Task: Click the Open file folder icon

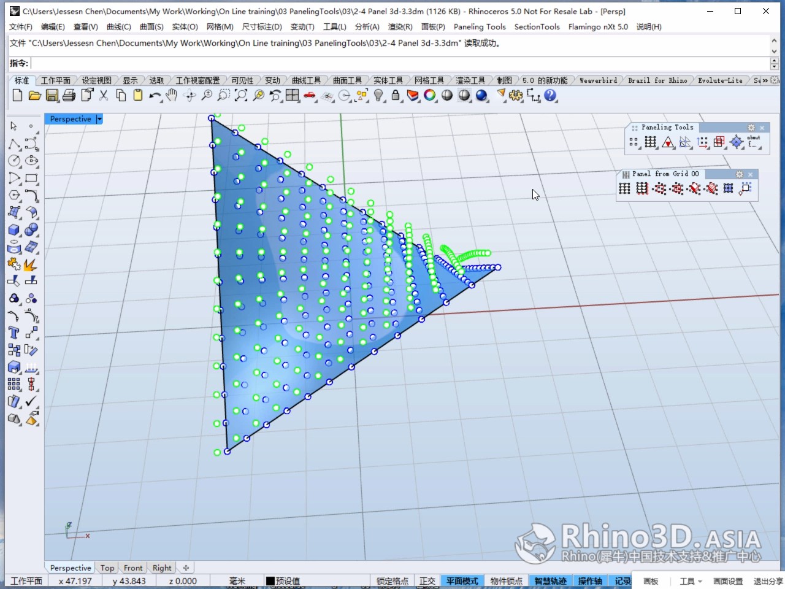Action: pyautogui.click(x=34, y=95)
